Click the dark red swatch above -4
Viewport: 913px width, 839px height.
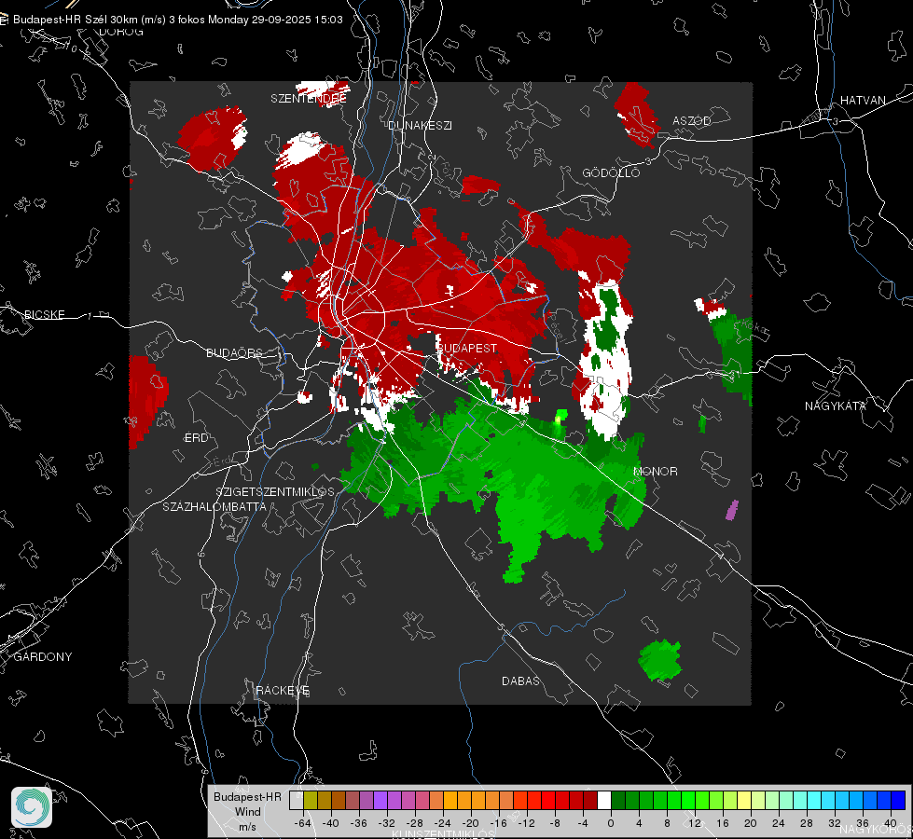tap(590, 801)
